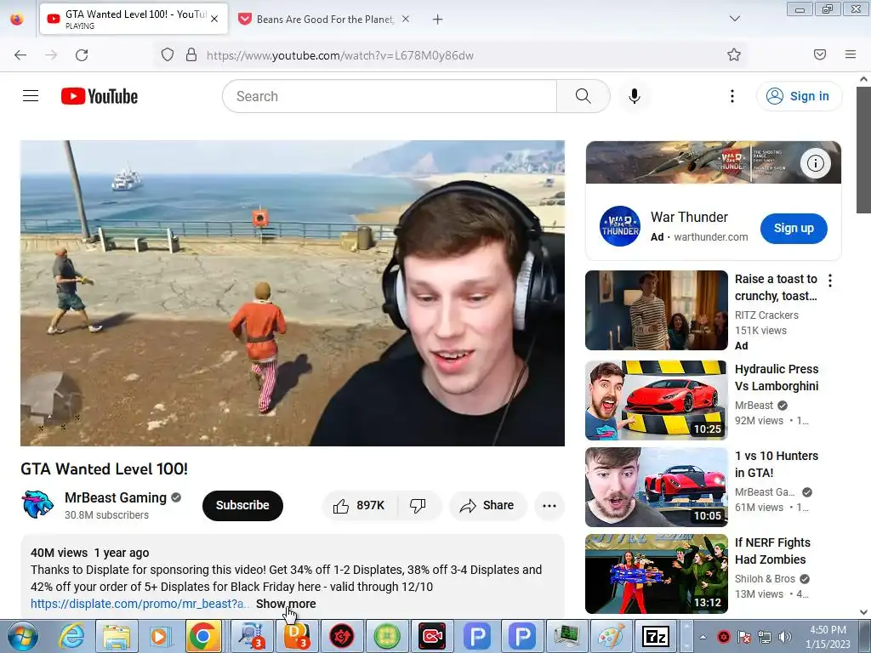Click Sign in button
The height and width of the screenshot is (653, 871).
pyautogui.click(x=799, y=96)
